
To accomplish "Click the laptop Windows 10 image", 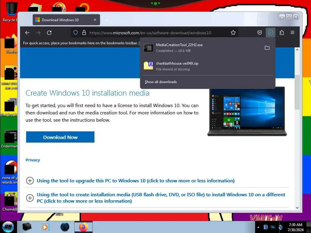I will click(x=247, y=111).
